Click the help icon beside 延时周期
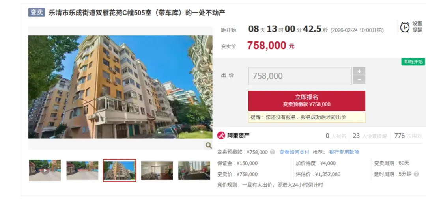The image size is (426, 199). point(416,174)
